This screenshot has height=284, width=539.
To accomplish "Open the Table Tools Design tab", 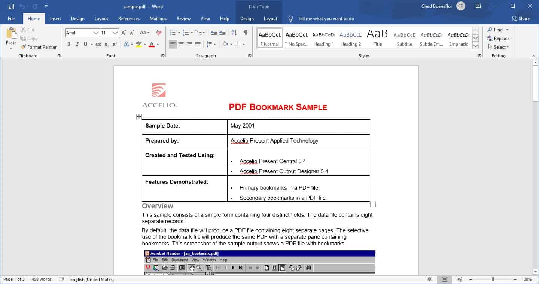I will tap(247, 18).
